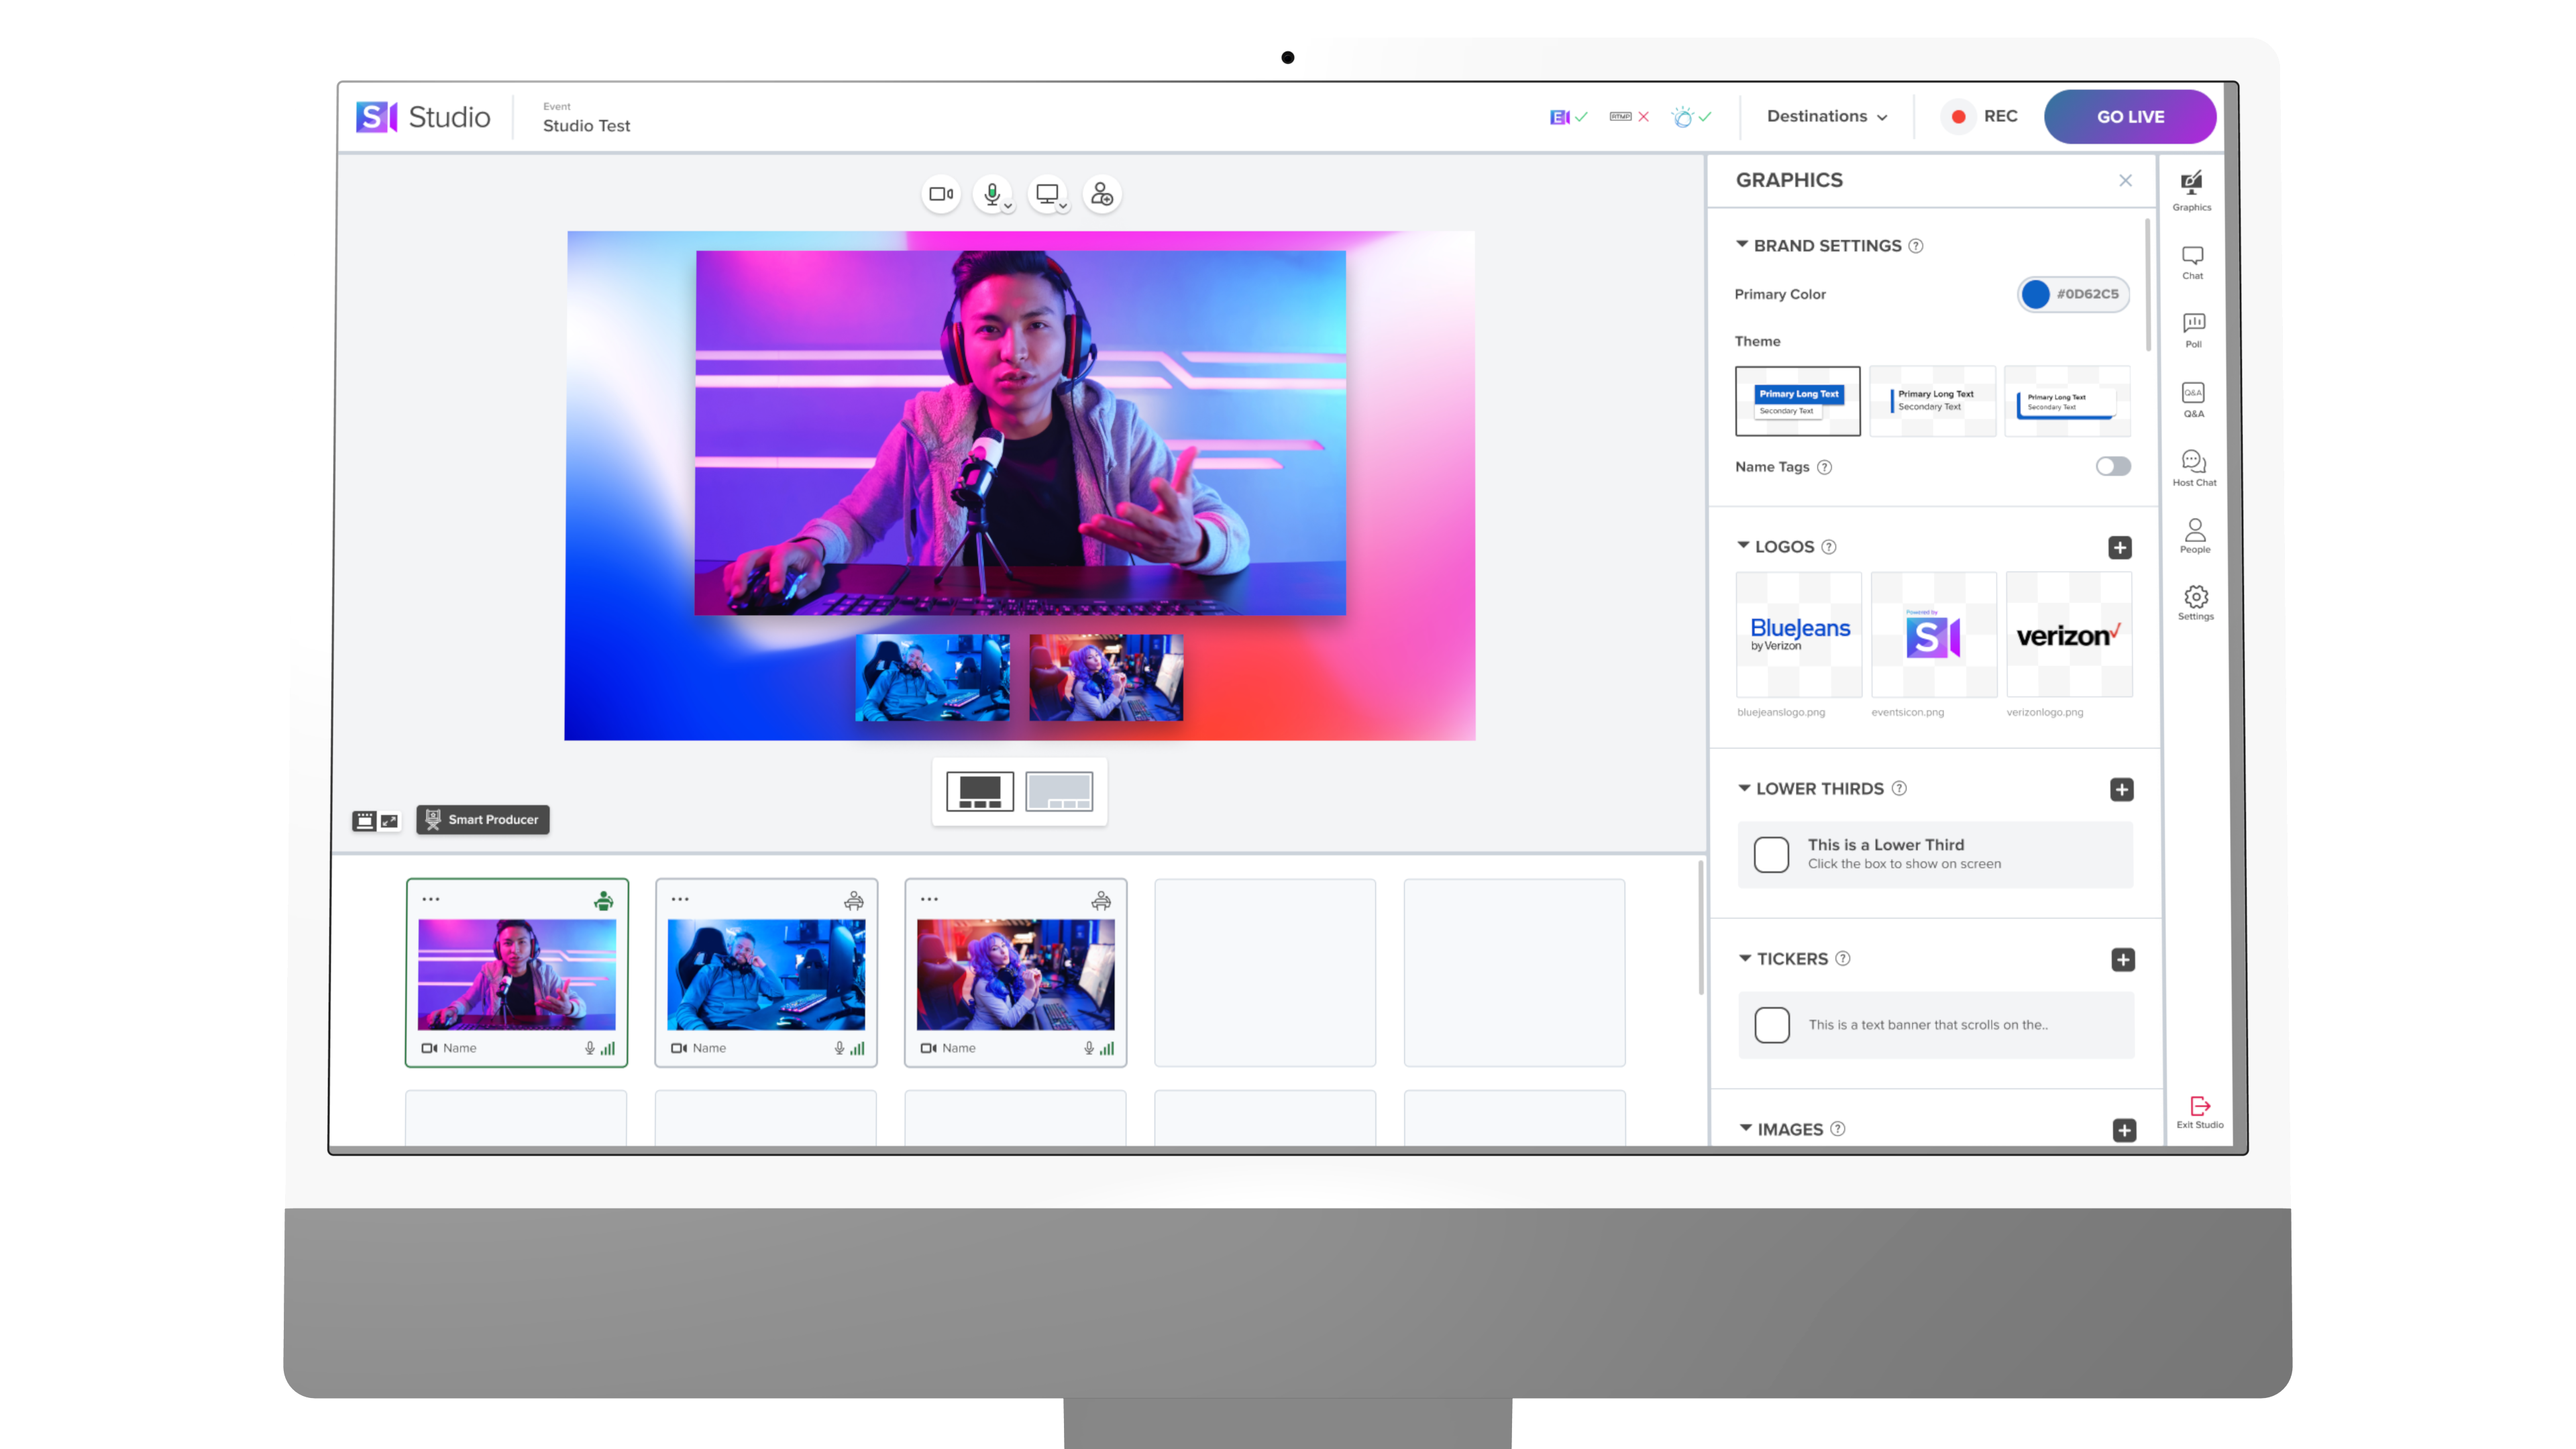The width and height of the screenshot is (2576, 1449).
Task: Open the Destinations dropdown
Action: tap(1827, 116)
